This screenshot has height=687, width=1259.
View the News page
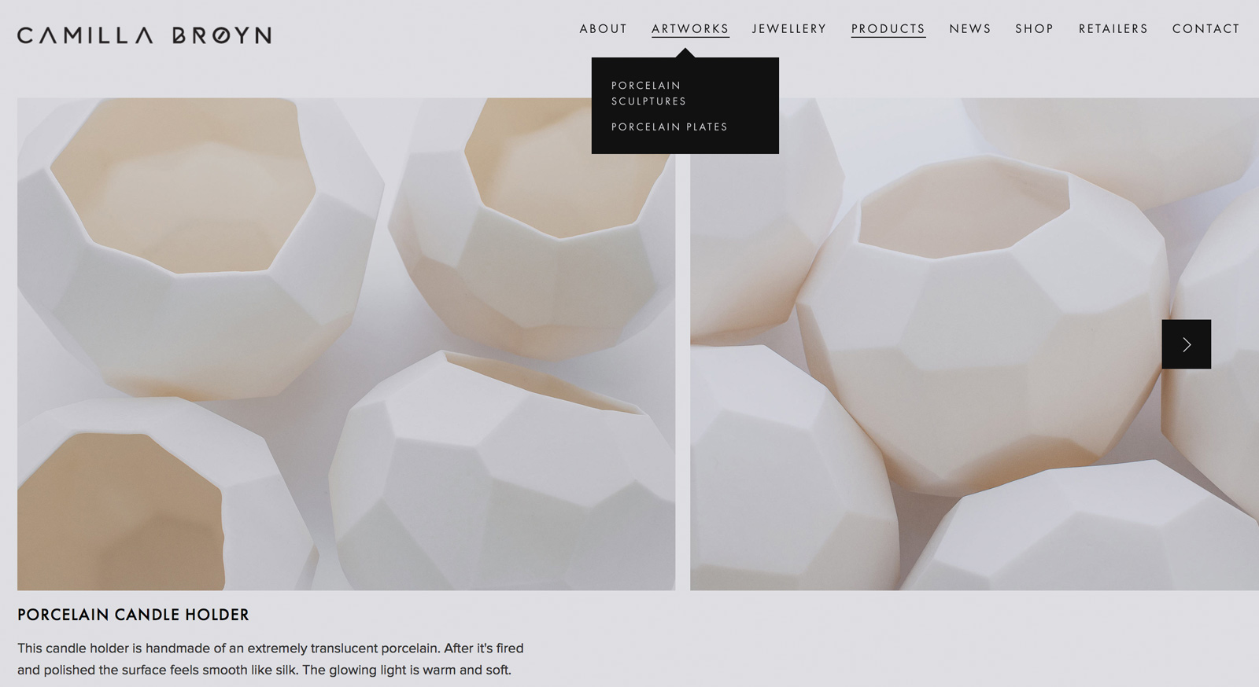[x=970, y=29]
